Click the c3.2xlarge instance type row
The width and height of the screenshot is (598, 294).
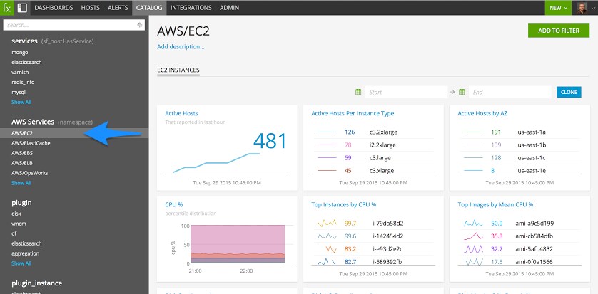[x=373, y=132]
